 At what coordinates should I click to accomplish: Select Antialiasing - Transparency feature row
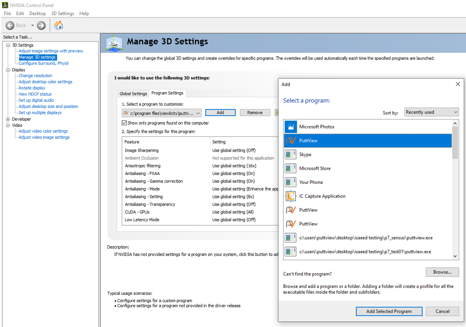pos(200,204)
